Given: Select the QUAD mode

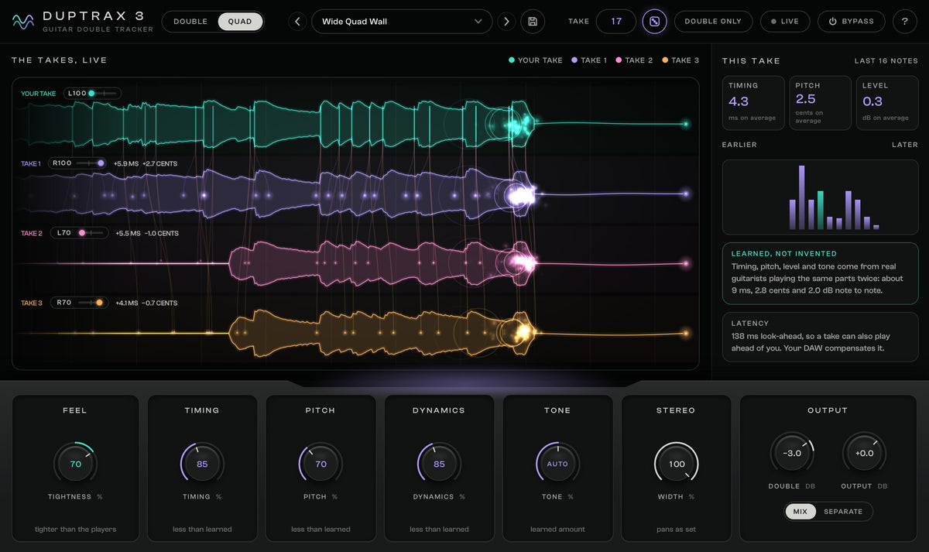Looking at the screenshot, I should (x=240, y=22).
